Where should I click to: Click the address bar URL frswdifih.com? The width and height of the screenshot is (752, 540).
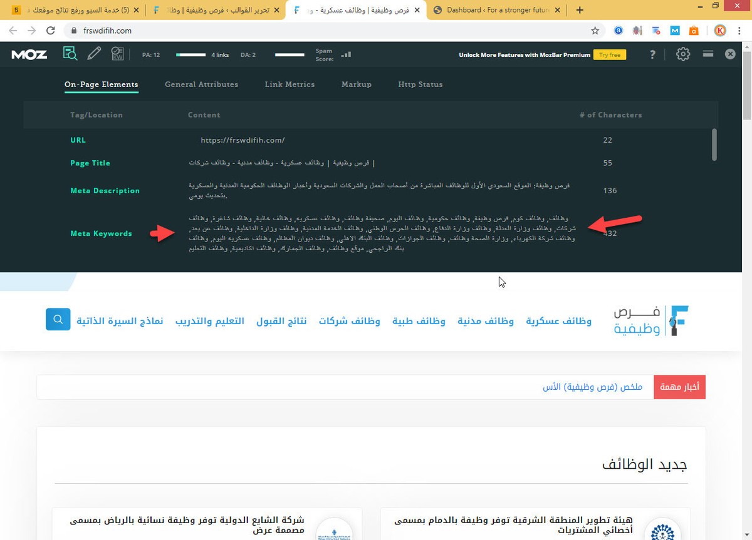(107, 30)
